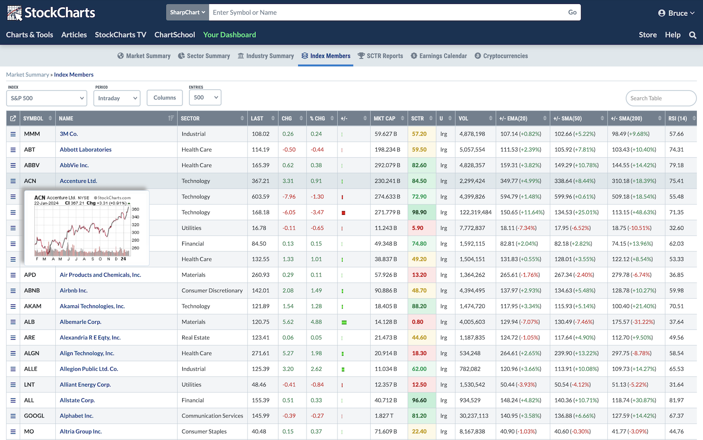
Task: Open the row menu icon for ALB
Action: click(x=13, y=322)
